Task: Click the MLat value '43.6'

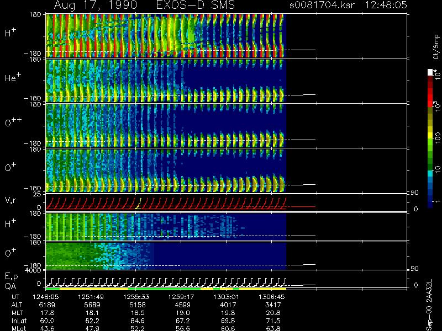Action: [x=47, y=328]
